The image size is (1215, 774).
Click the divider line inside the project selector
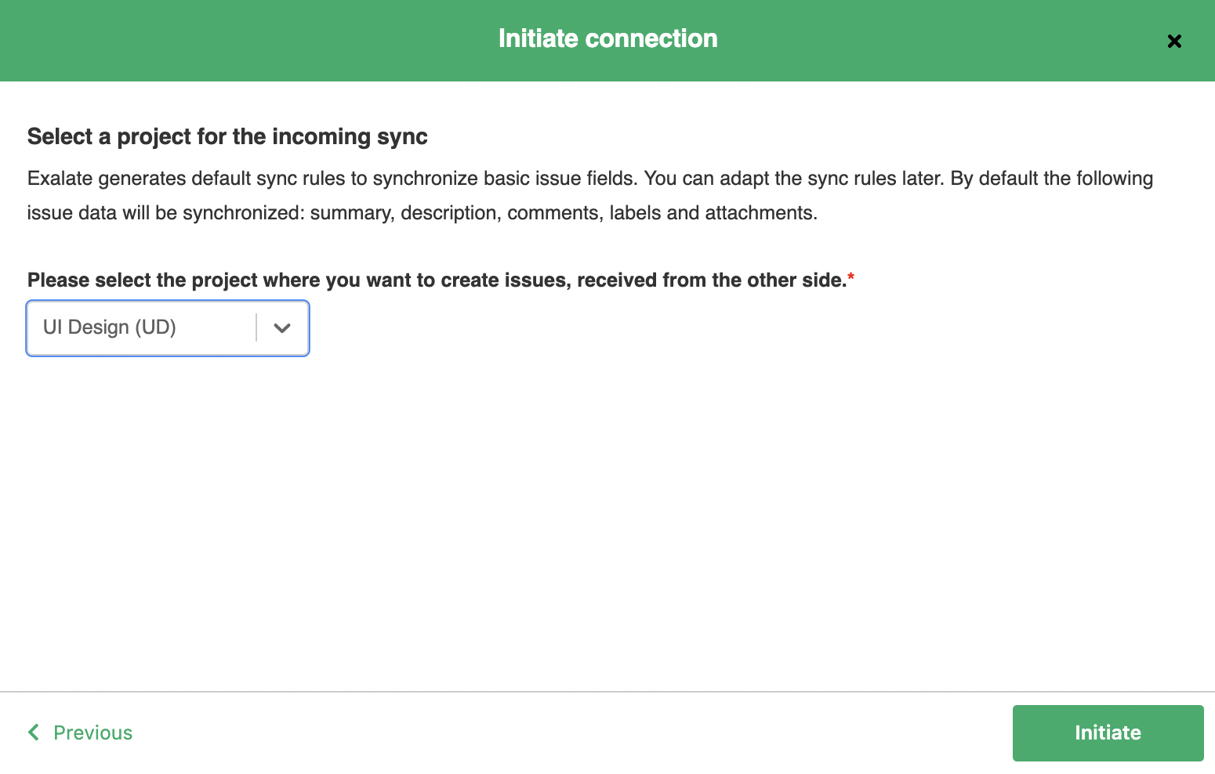coord(256,327)
